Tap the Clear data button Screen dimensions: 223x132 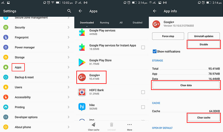coord(186,85)
